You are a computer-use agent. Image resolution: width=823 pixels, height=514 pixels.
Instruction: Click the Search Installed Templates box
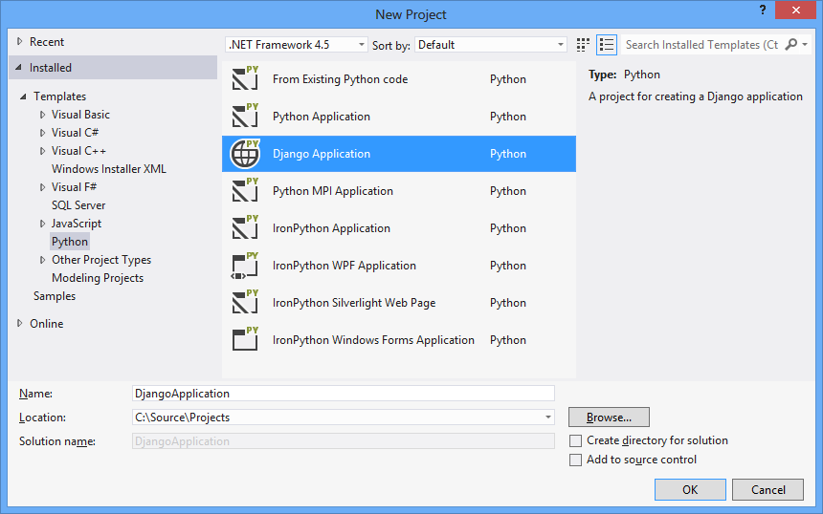pos(702,45)
